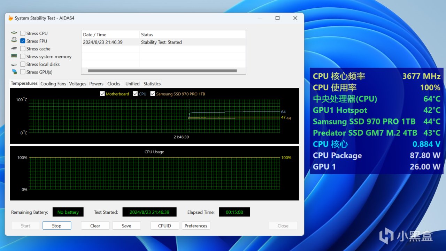
Task: Click the 3677 MHz value in the sensor overlay
Action: [421, 76]
